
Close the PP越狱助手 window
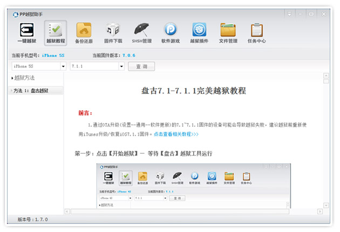[323, 14]
